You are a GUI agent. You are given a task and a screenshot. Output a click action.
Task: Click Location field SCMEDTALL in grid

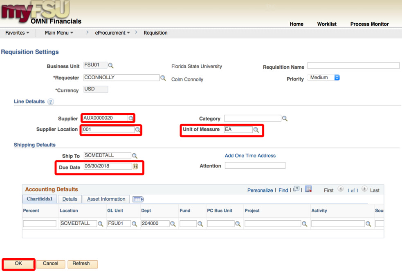(x=78, y=224)
